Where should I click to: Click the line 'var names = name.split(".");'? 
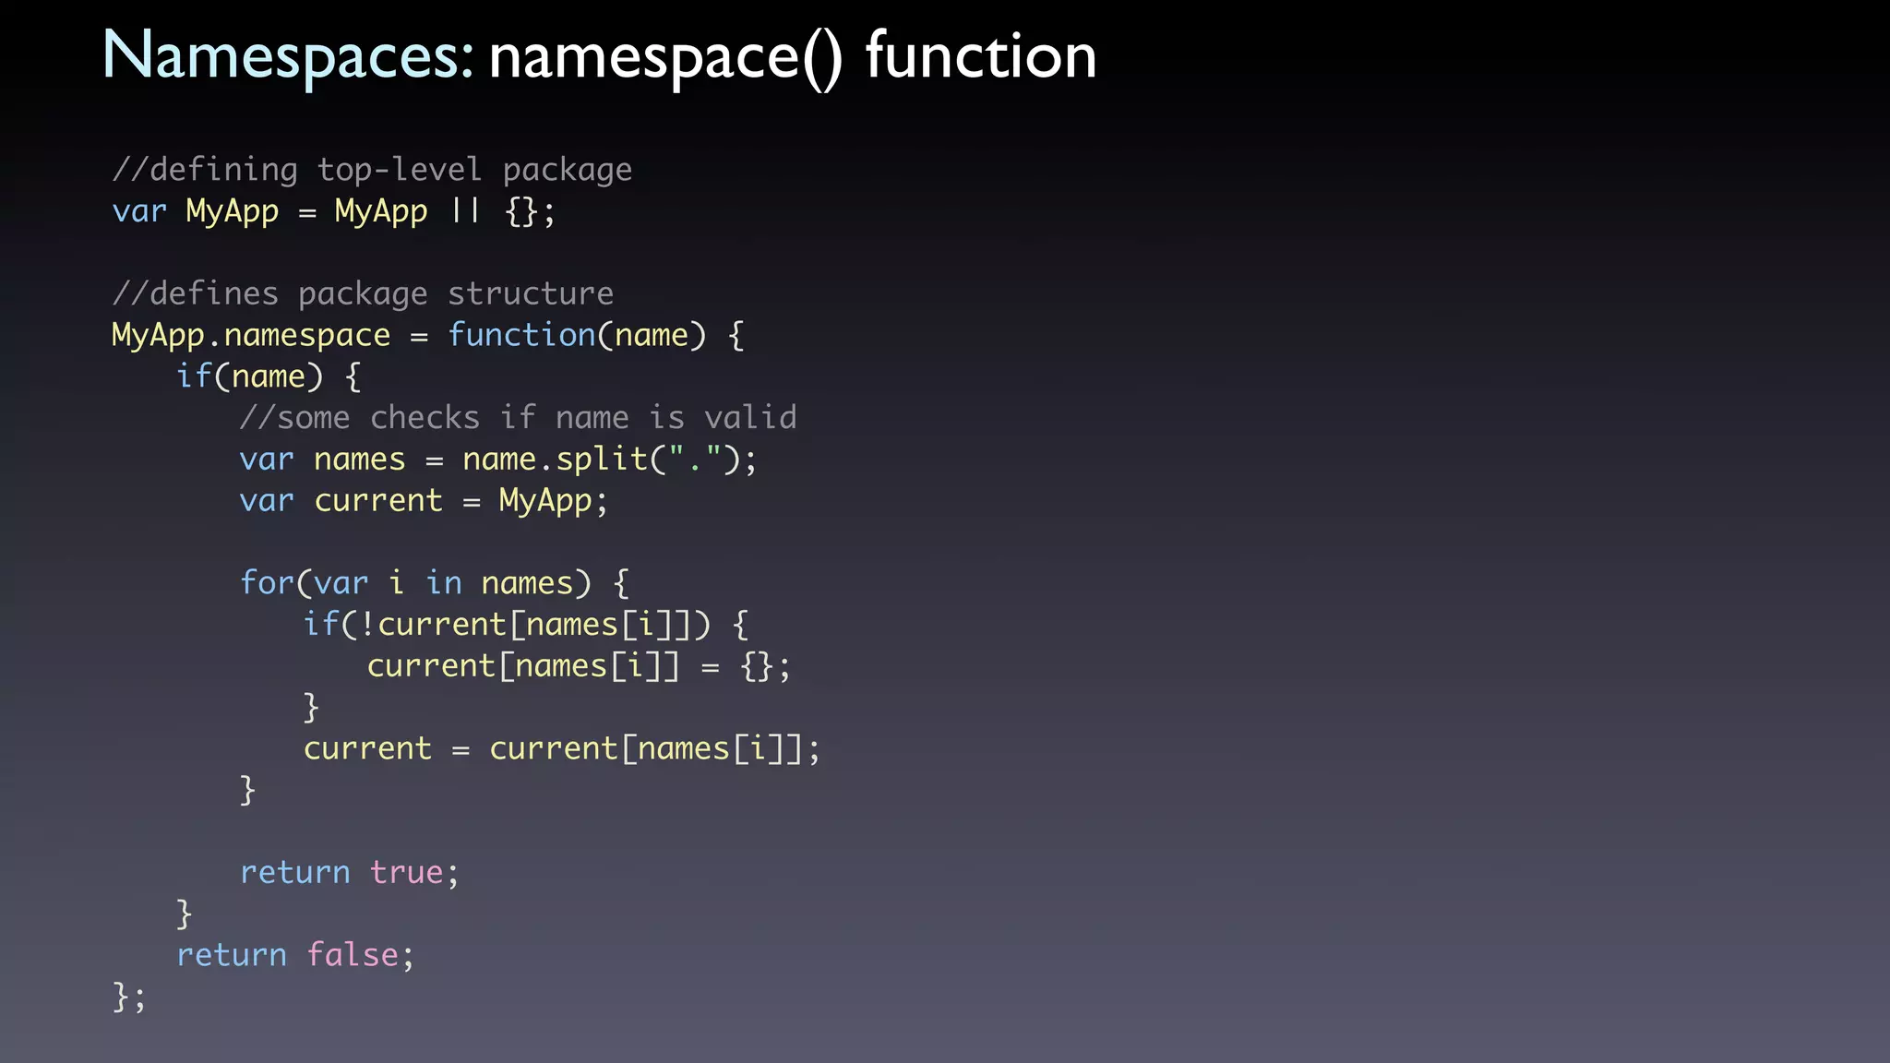click(498, 460)
